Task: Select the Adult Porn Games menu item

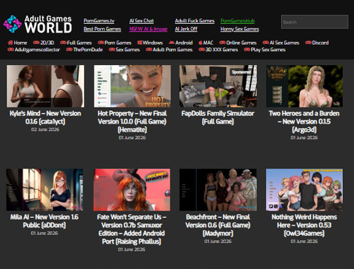Action: (x=172, y=49)
